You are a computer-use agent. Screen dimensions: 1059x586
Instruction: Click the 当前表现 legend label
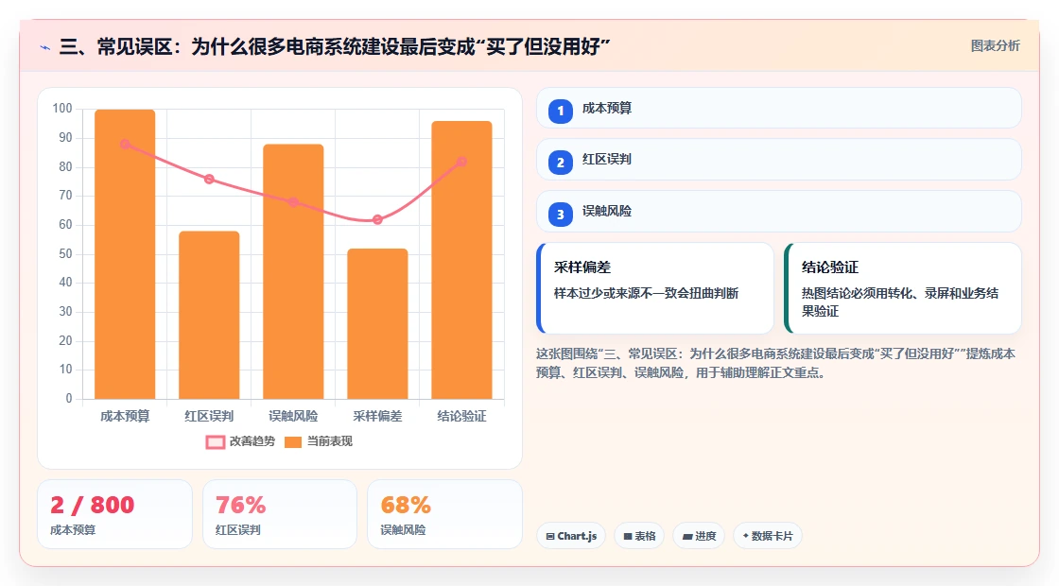coord(330,440)
